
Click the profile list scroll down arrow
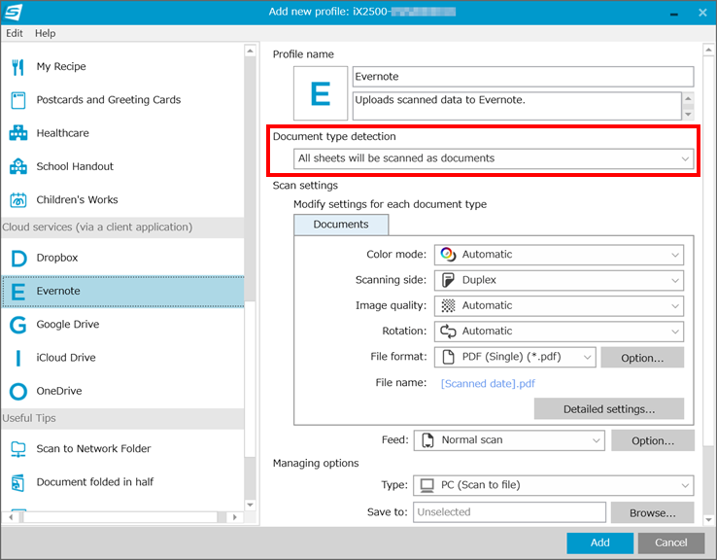(x=250, y=506)
